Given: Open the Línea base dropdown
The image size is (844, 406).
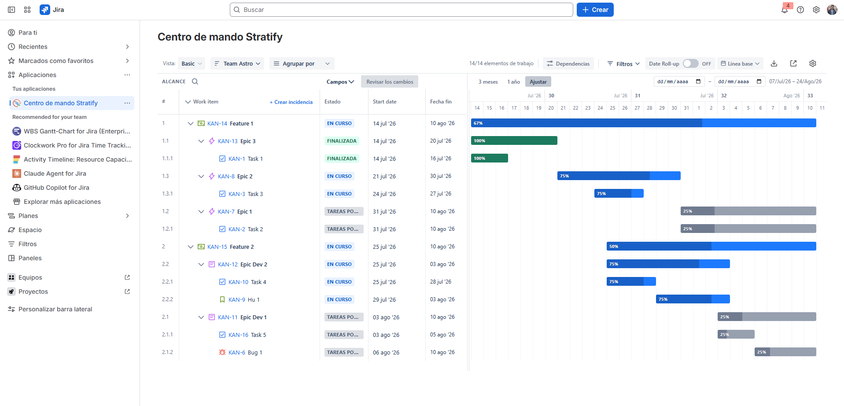Looking at the screenshot, I should [740, 63].
